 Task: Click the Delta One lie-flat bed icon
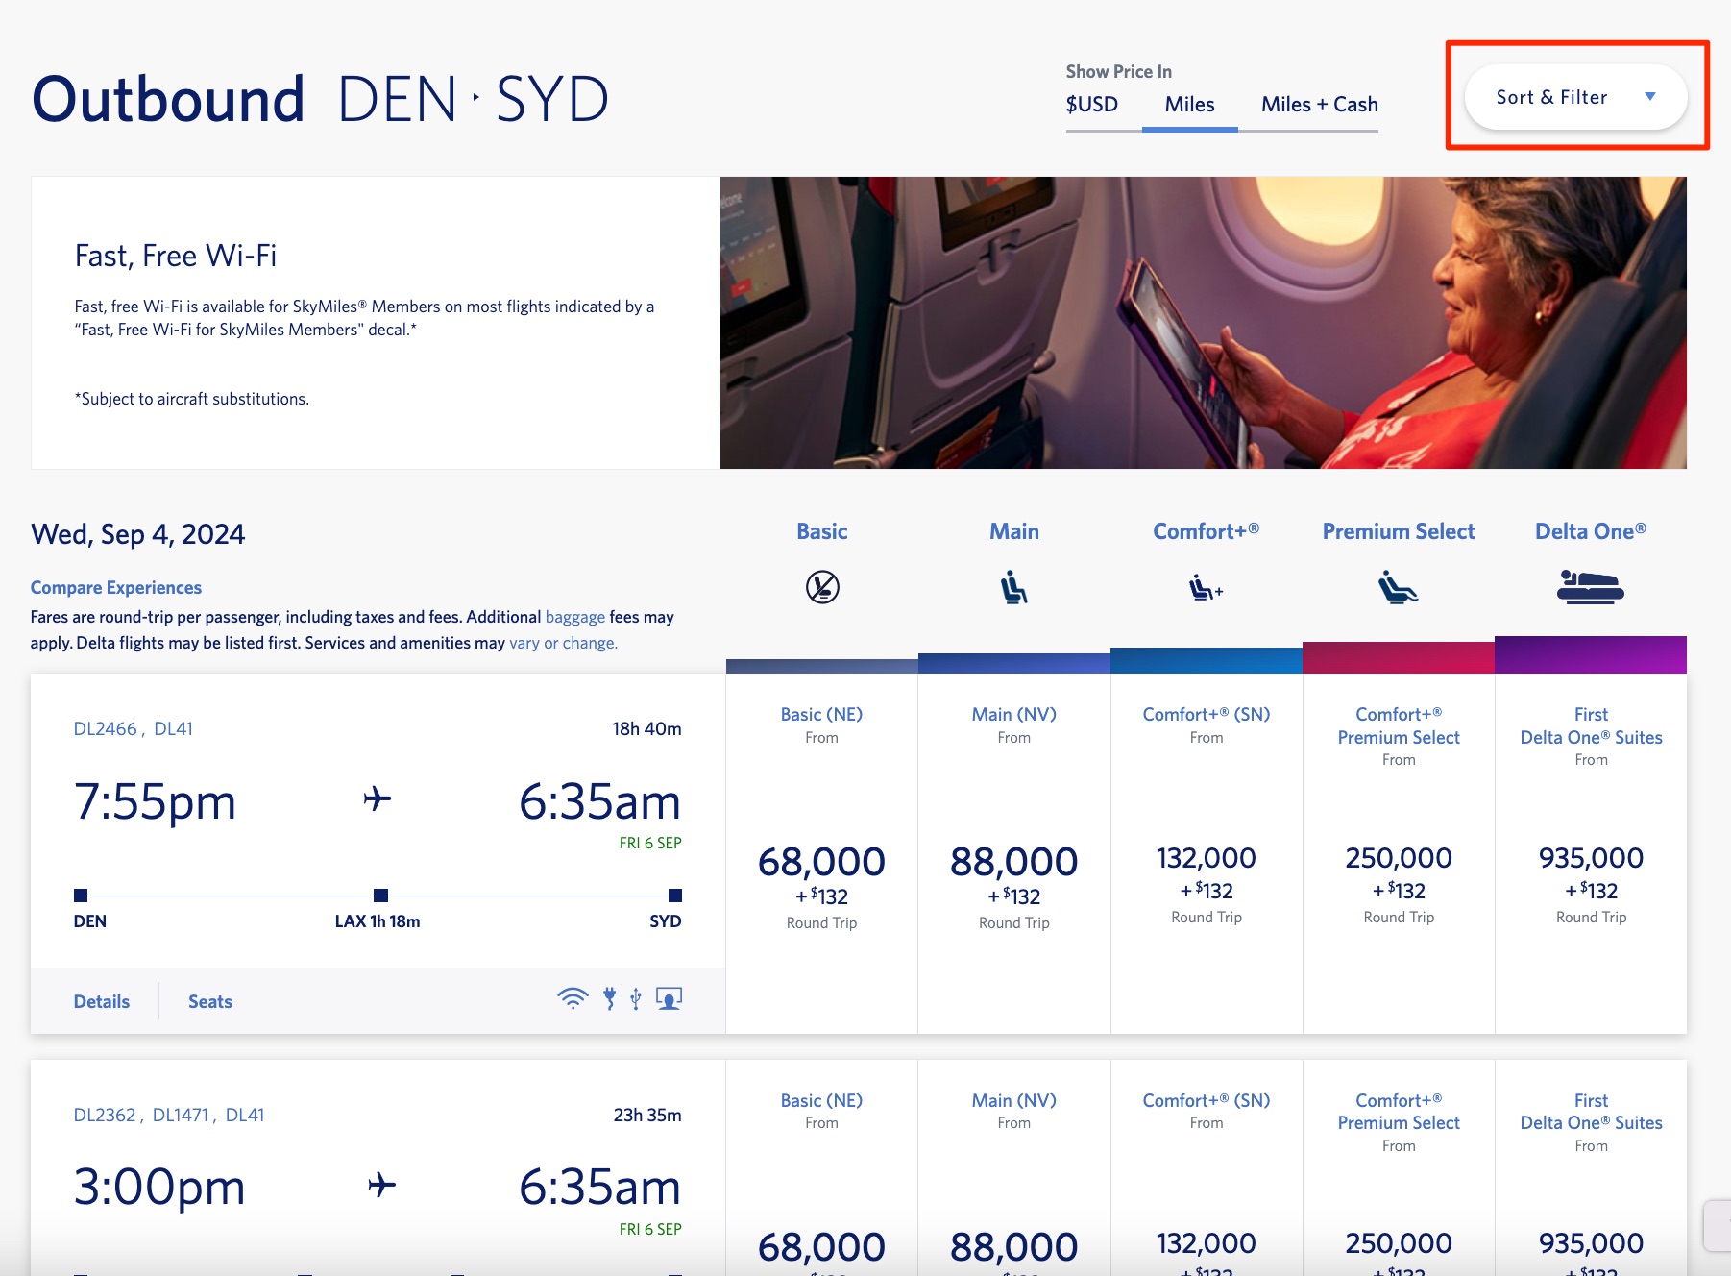point(1590,587)
